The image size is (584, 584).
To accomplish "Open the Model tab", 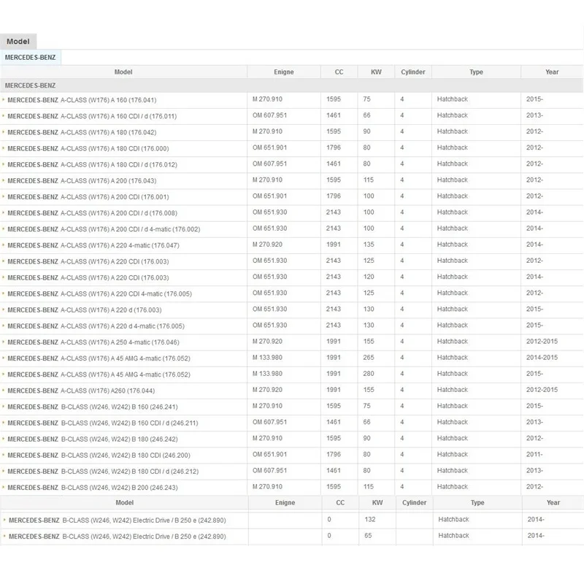I will tap(18, 42).
